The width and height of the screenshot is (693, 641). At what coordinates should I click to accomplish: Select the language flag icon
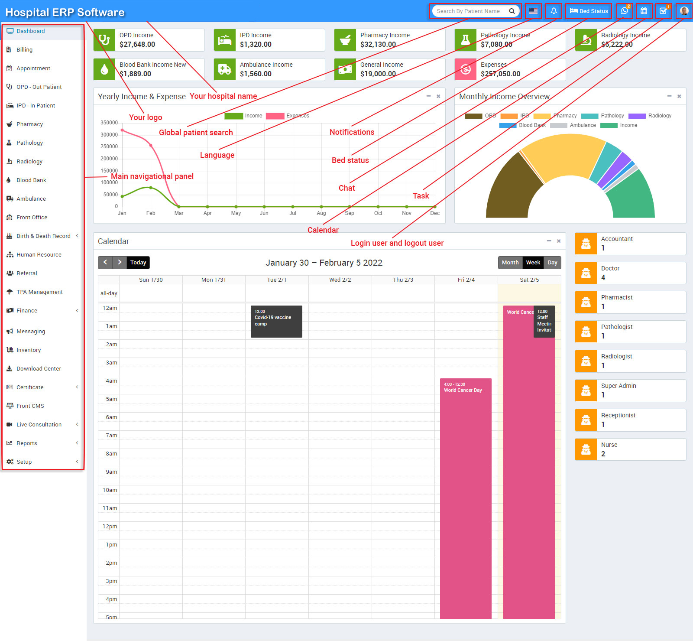click(x=533, y=11)
